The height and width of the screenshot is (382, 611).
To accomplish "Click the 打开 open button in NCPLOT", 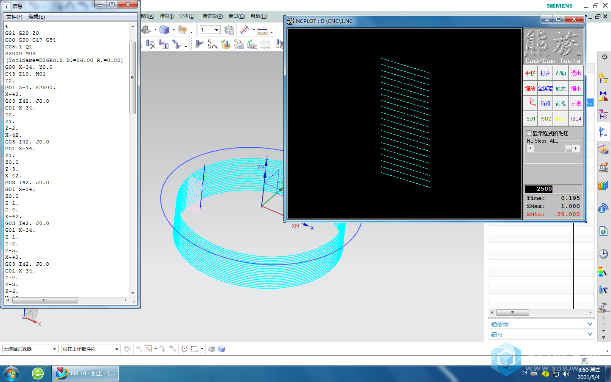I will (x=546, y=73).
